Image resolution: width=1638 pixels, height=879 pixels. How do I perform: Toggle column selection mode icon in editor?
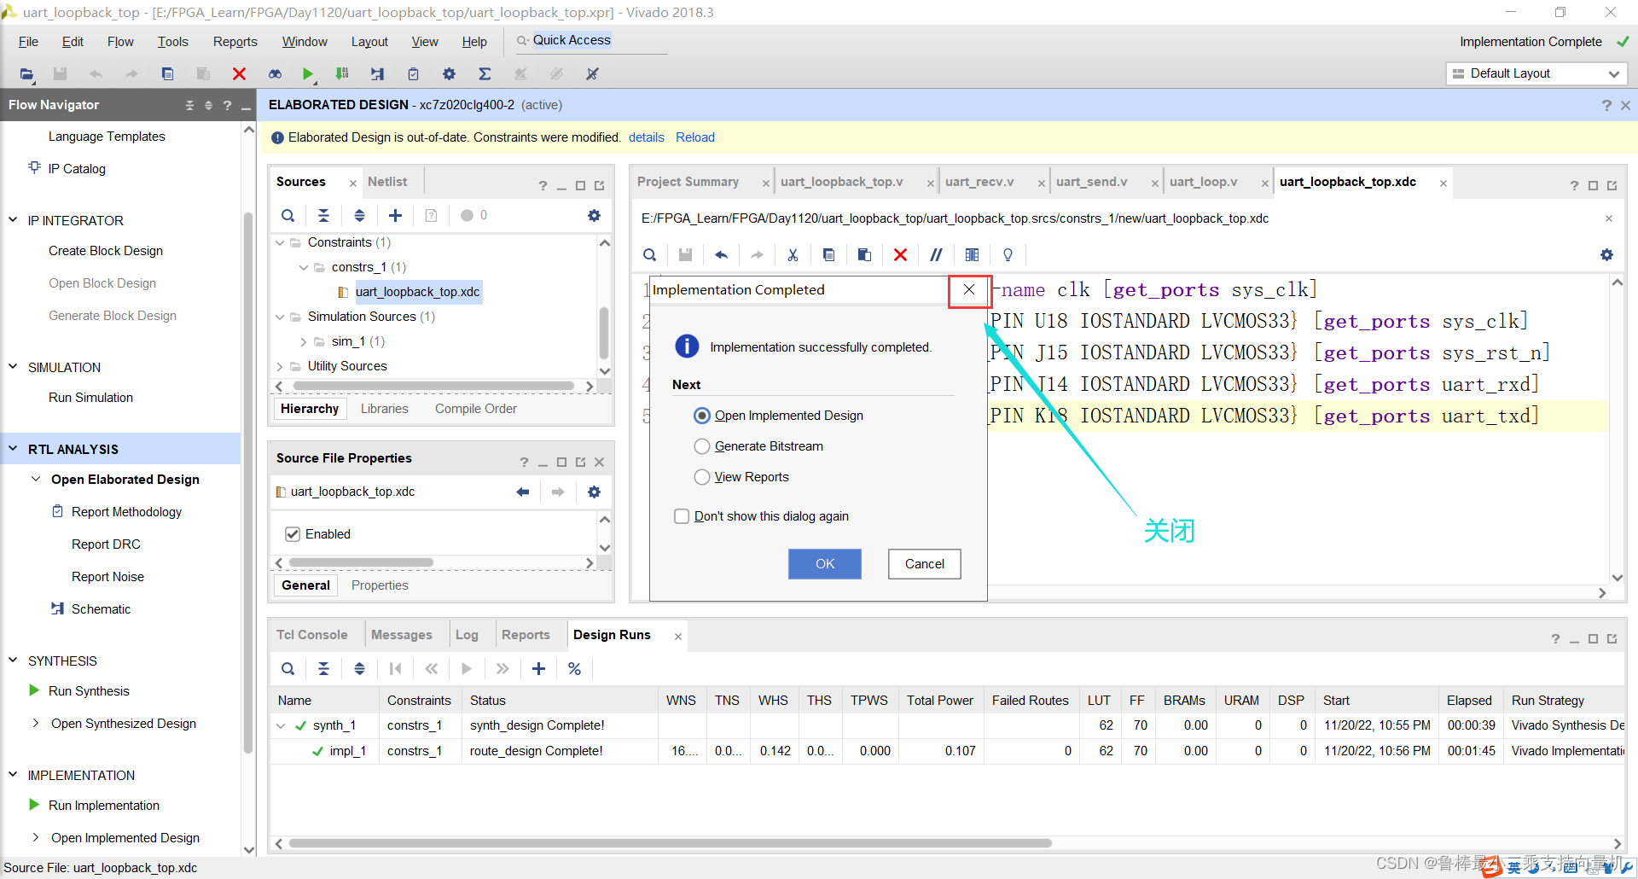click(x=972, y=254)
